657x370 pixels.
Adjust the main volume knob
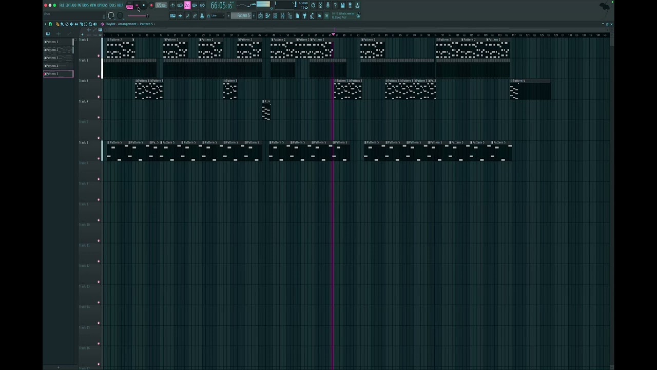(111, 15)
